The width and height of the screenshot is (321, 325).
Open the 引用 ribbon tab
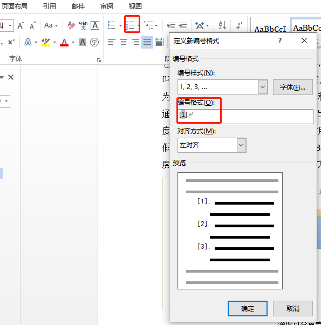click(50, 6)
